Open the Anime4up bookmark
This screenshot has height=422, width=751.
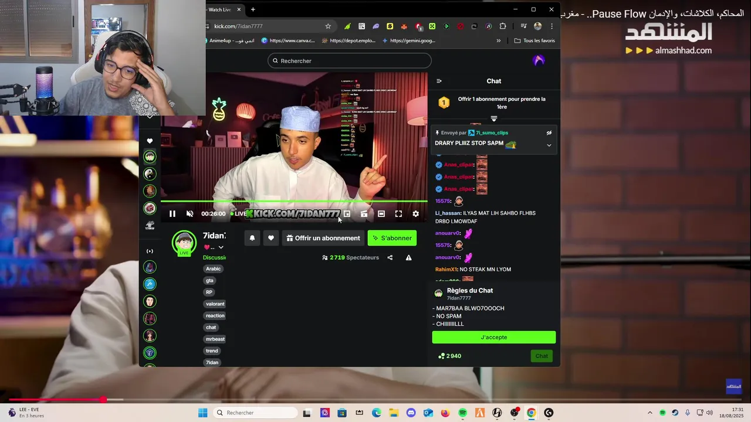(231, 41)
